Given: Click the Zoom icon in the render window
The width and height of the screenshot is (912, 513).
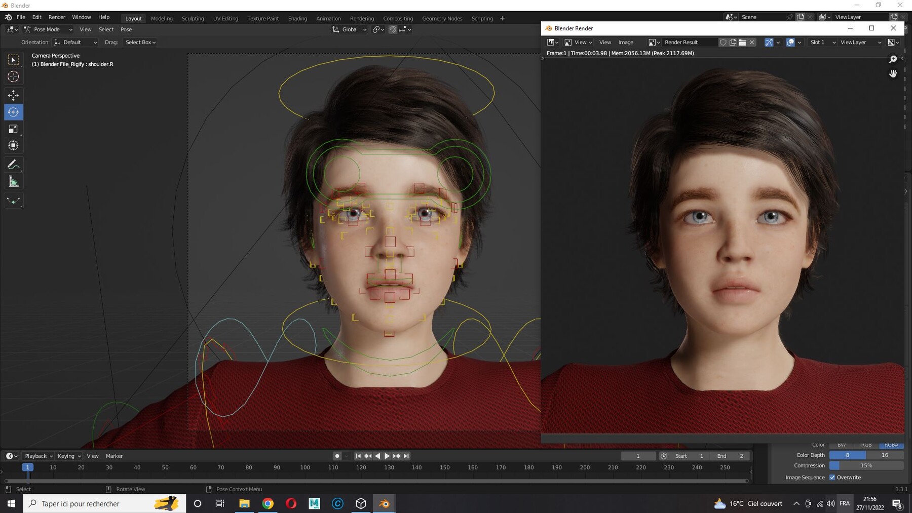Looking at the screenshot, I should (x=893, y=59).
